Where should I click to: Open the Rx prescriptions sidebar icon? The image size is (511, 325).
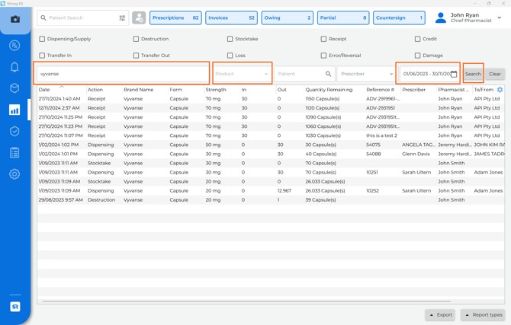14,46
